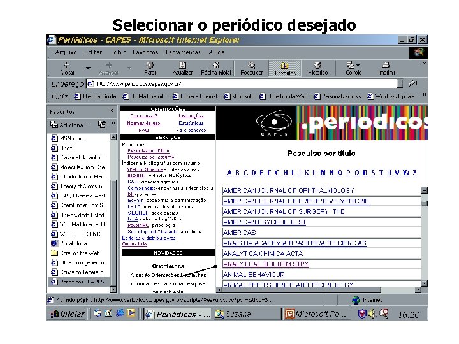The width and height of the screenshot is (459, 344).
Task: Open the Windows Update links-bar shortcut
Action: [x=391, y=96]
